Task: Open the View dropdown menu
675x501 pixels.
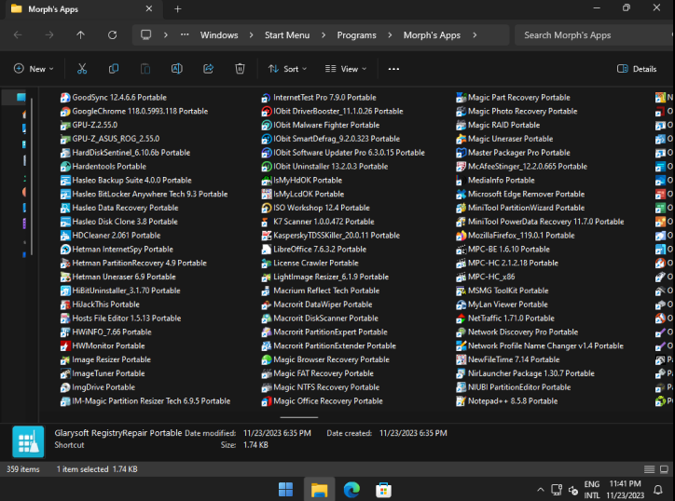Action: (x=346, y=69)
